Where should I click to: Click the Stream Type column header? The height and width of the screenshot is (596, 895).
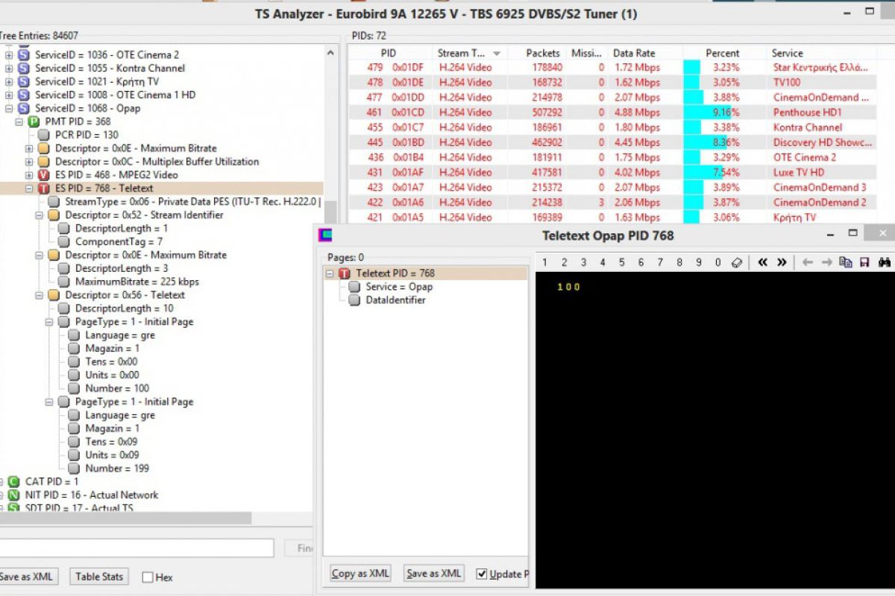[462, 53]
